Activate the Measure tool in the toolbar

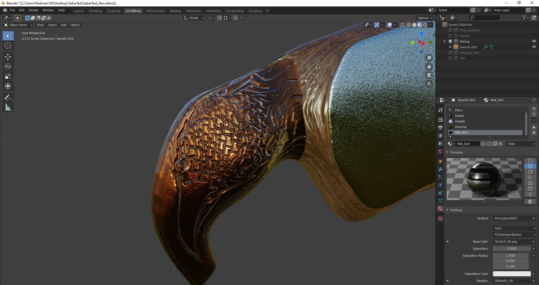(8, 107)
